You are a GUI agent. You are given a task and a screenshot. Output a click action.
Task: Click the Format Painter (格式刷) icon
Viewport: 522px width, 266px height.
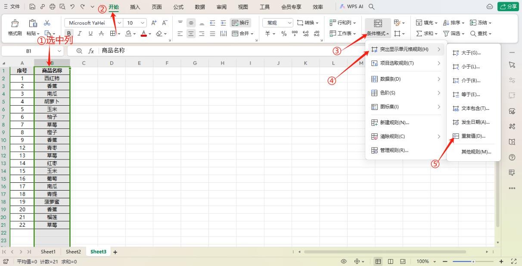point(15,23)
